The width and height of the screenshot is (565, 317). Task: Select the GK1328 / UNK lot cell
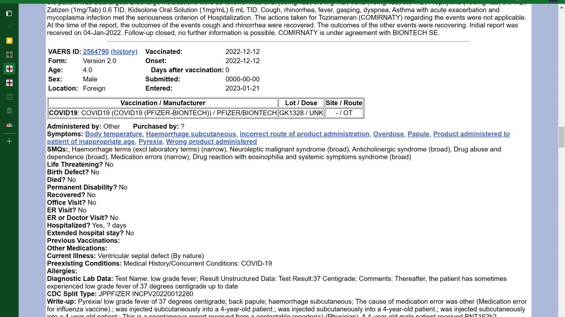tap(301, 113)
